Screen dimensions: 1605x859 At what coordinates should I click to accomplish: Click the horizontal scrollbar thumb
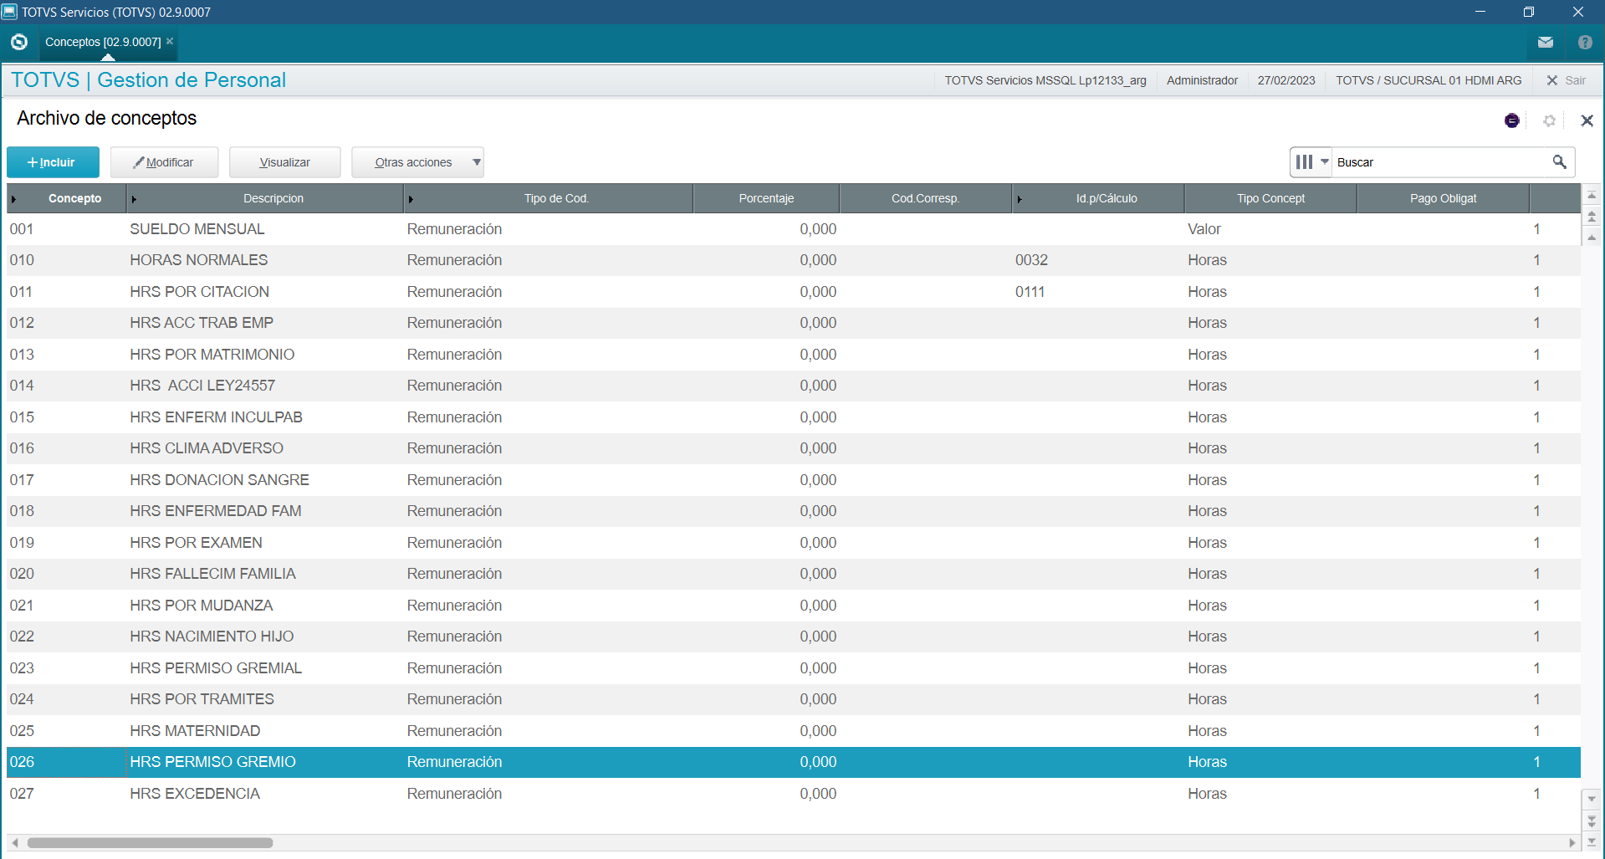[x=151, y=842]
